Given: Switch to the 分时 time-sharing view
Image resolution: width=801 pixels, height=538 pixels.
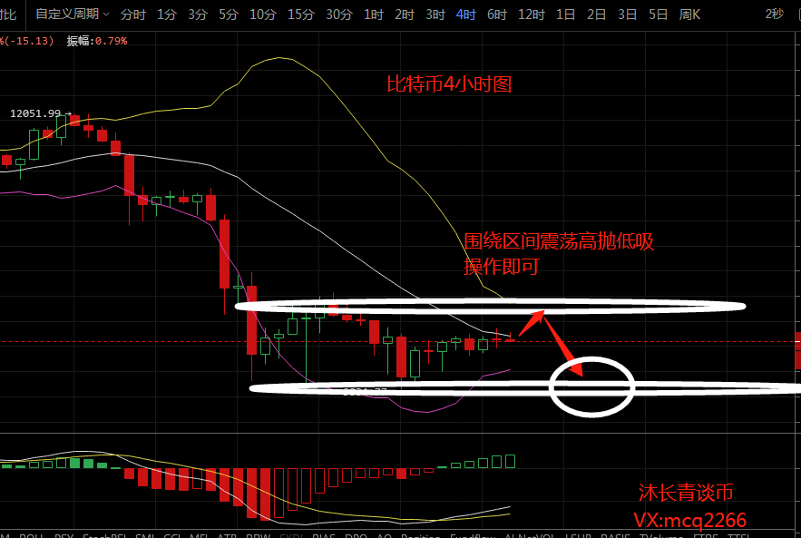Looking at the screenshot, I should tap(132, 15).
